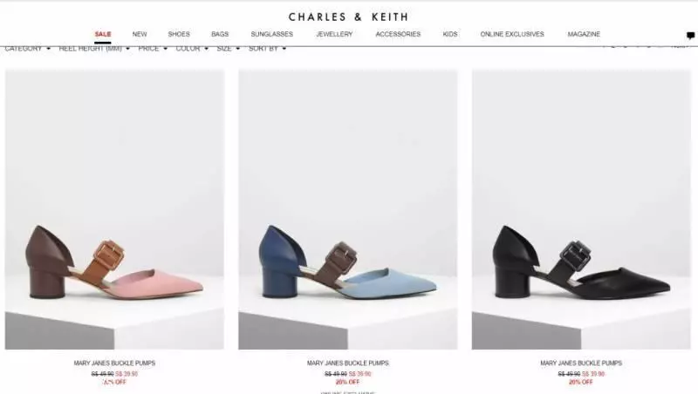Open the SORT BY dropdown
This screenshot has height=394, width=698.
(267, 49)
